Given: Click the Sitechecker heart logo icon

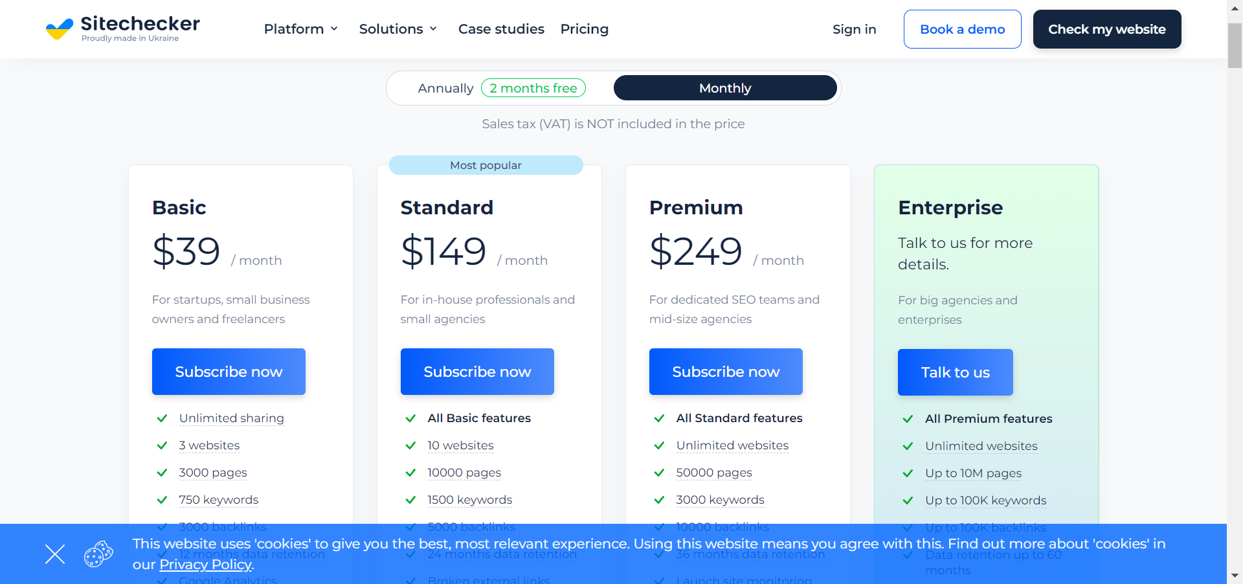Looking at the screenshot, I should [x=60, y=29].
